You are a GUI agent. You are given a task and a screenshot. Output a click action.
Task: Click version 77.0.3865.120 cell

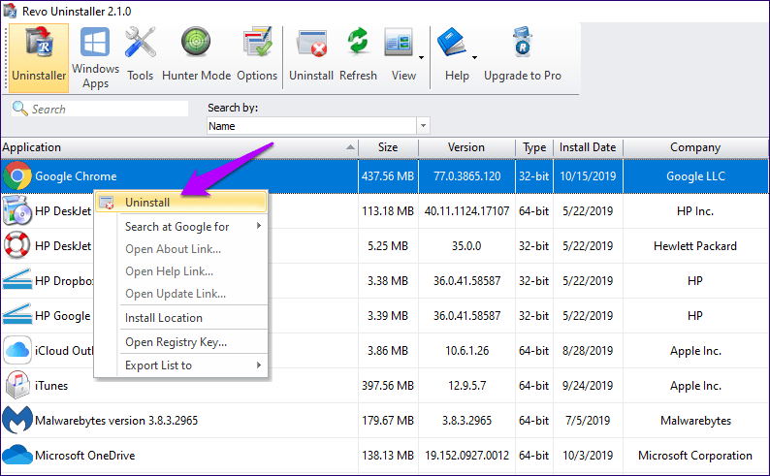[467, 176]
